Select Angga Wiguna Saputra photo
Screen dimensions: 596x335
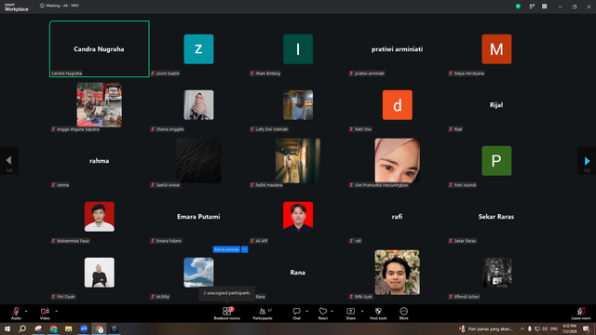[100, 104]
